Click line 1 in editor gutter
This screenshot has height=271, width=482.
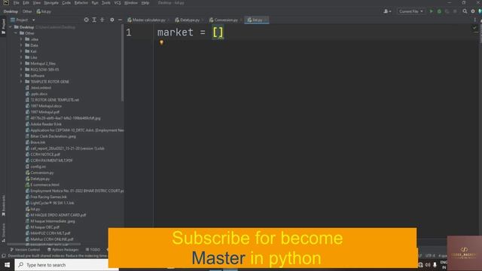pyautogui.click(x=129, y=32)
